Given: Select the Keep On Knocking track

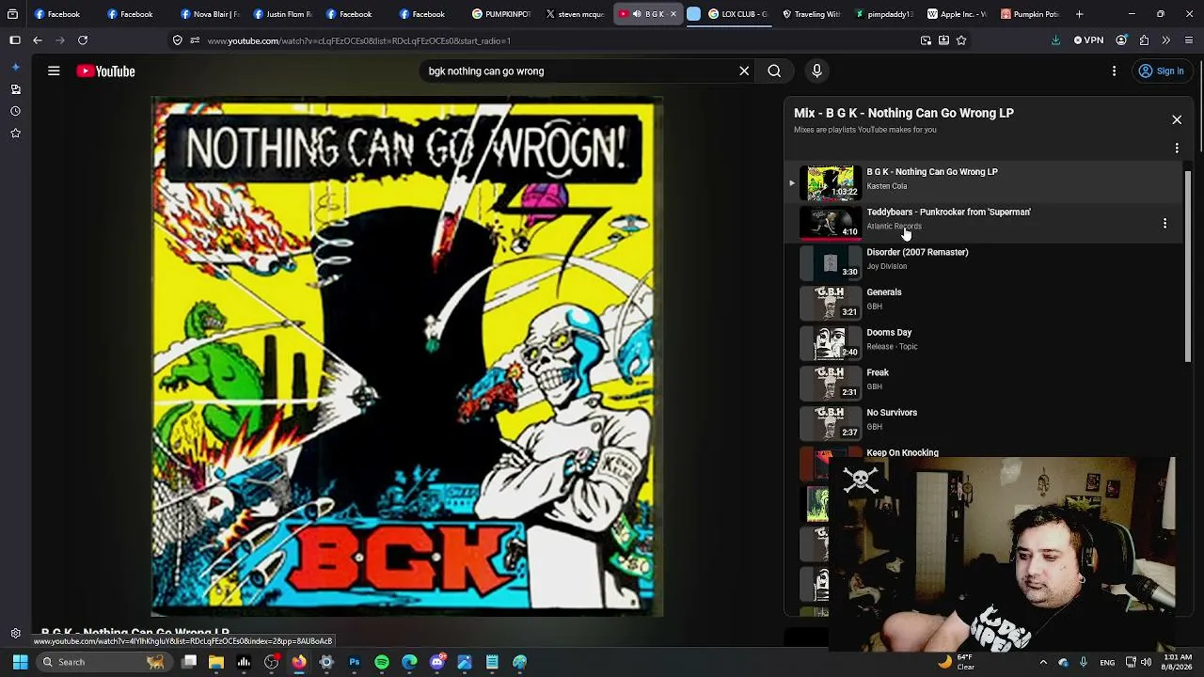Looking at the screenshot, I should pos(902,453).
